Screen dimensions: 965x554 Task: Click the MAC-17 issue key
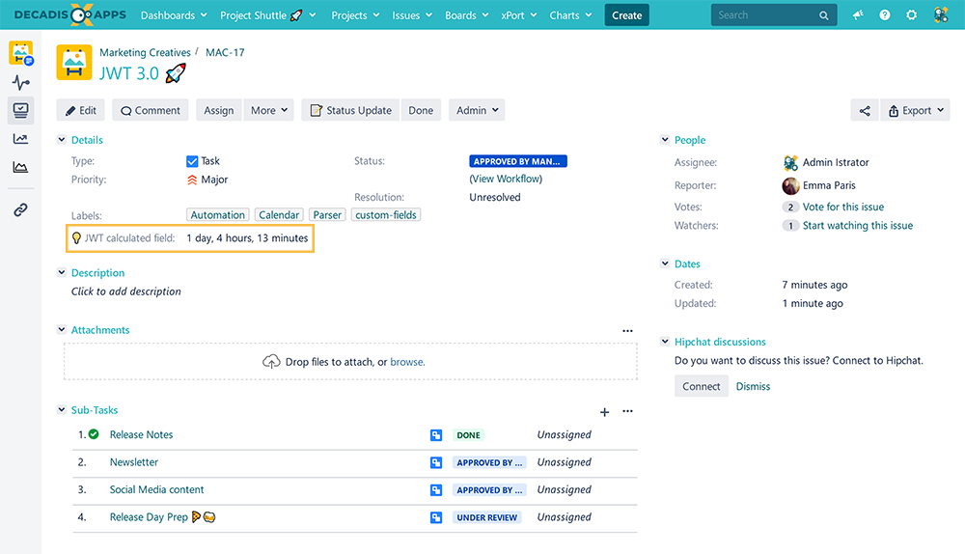[225, 52]
